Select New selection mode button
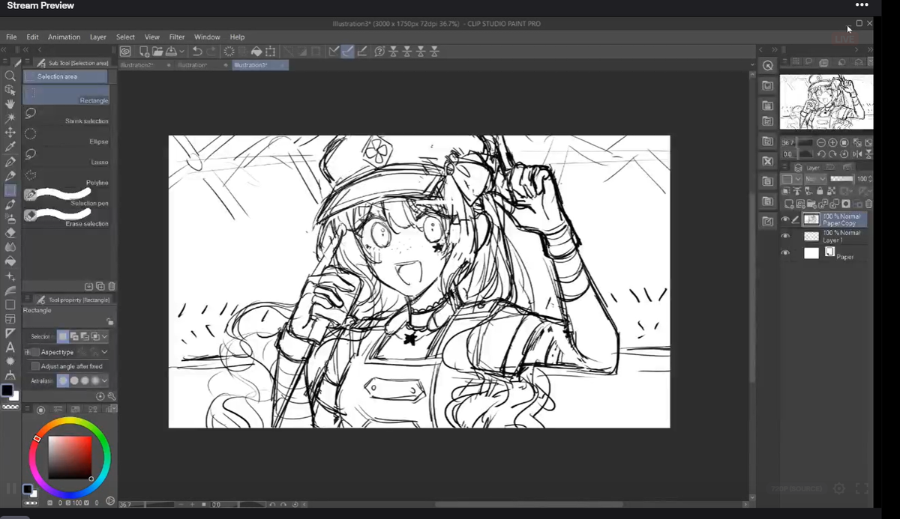This screenshot has height=519, width=900. [63, 337]
